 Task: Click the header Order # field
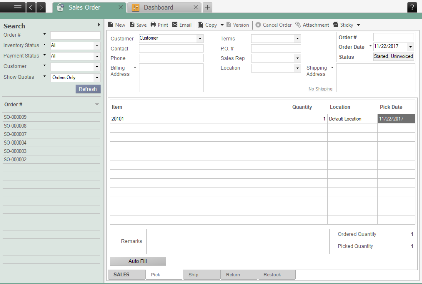[393, 37]
